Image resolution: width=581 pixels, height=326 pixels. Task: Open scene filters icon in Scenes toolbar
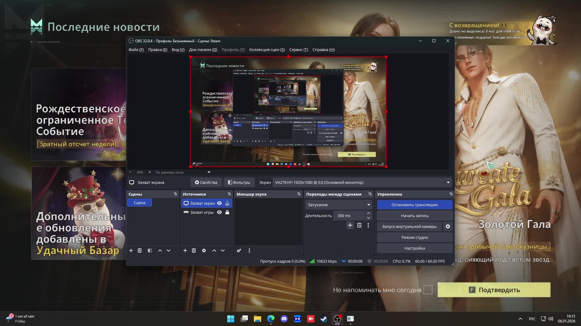150,251
